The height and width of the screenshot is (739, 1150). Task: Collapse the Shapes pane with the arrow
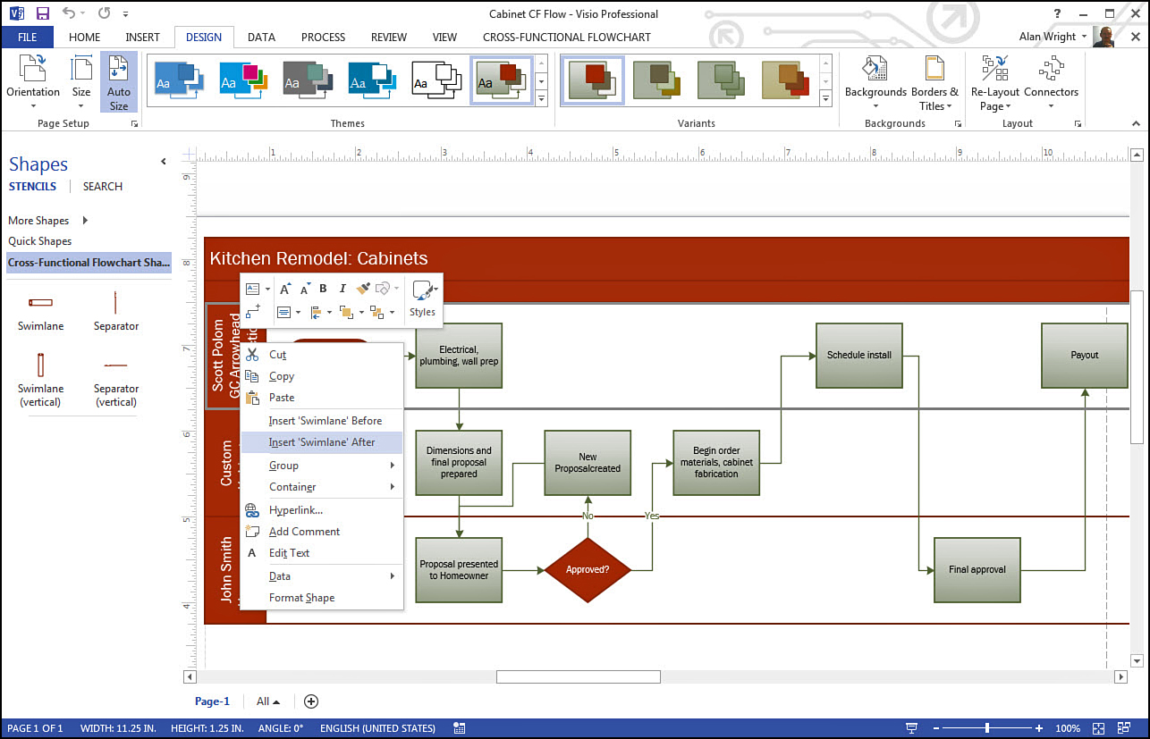tap(164, 162)
